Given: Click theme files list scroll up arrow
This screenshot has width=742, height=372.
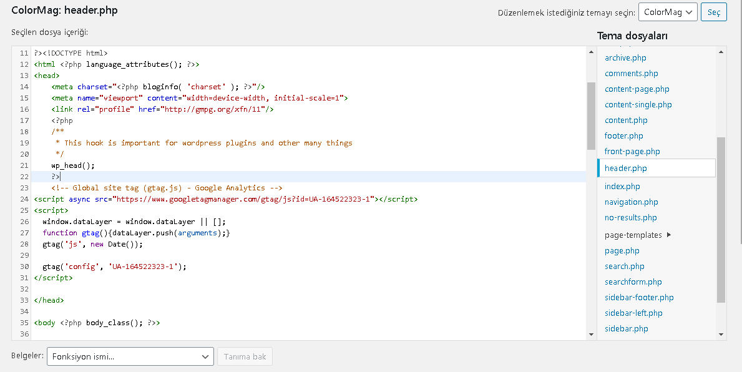Looking at the screenshot, I should click(721, 52).
